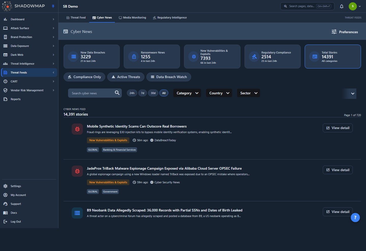Open the notifications bell icon
The height and width of the screenshot is (251, 366).
point(342,6)
